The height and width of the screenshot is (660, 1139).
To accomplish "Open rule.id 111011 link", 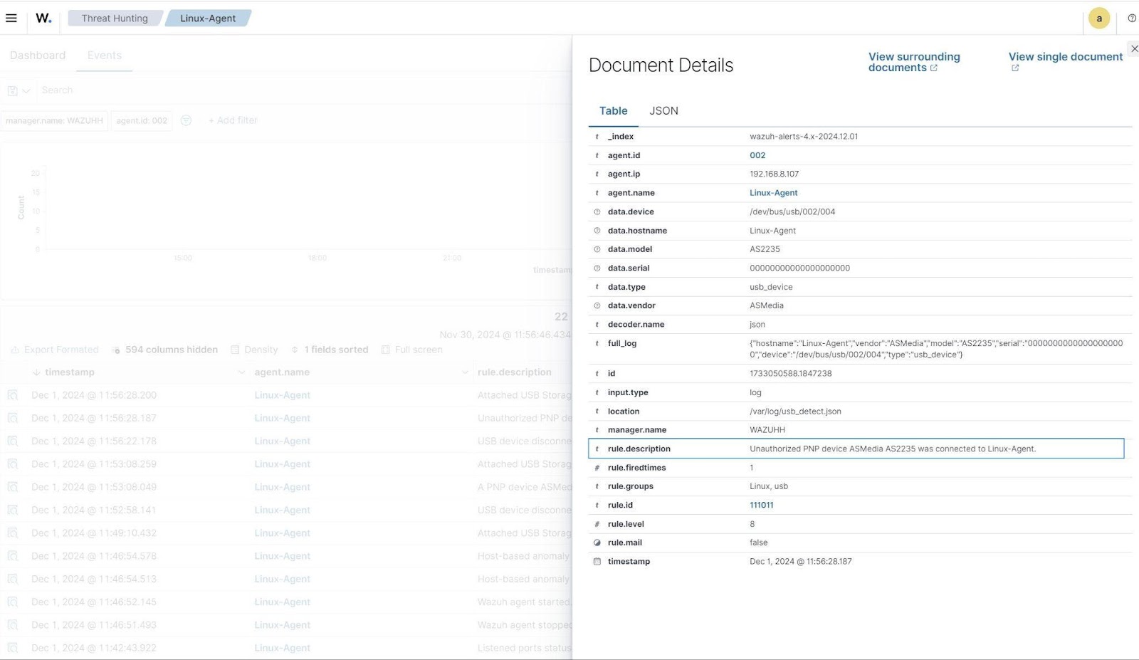I will 761,506.
